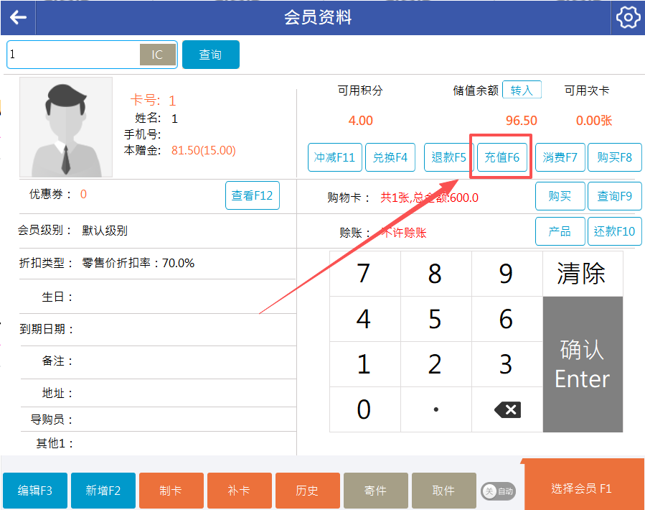Open 历史 history records
This screenshot has width=645, height=510.
tap(307, 491)
